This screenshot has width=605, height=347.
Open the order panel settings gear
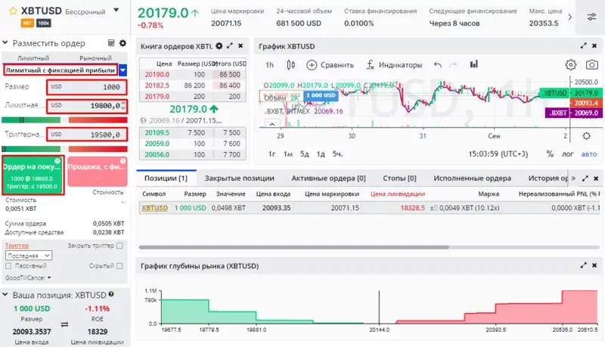coord(123,43)
